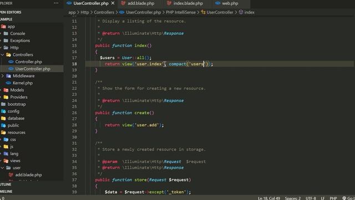Close the UserController.php tab
This screenshot has height=200, width=355.
[113, 3]
